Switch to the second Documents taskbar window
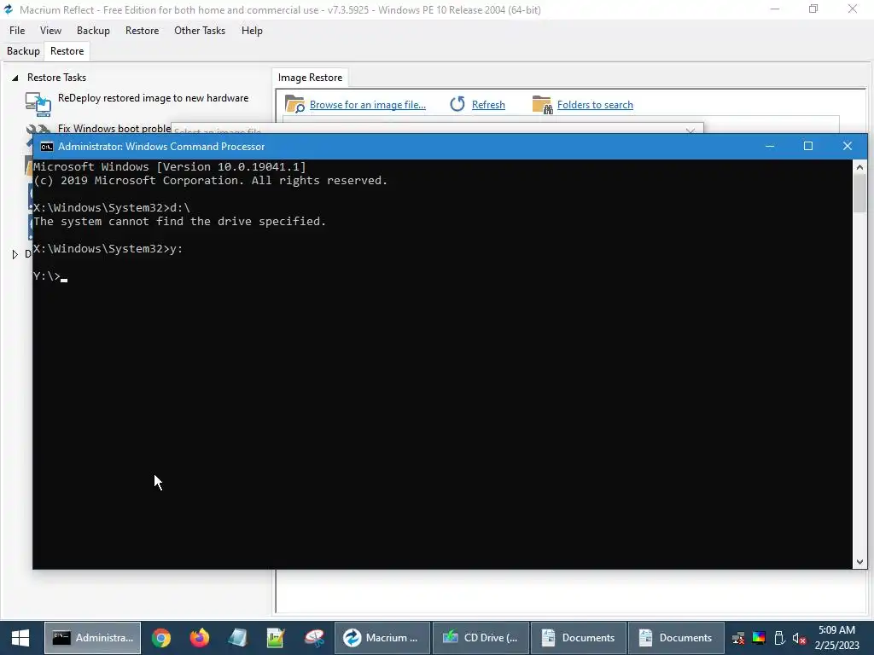Viewport: 874px width, 655px height. (676, 638)
